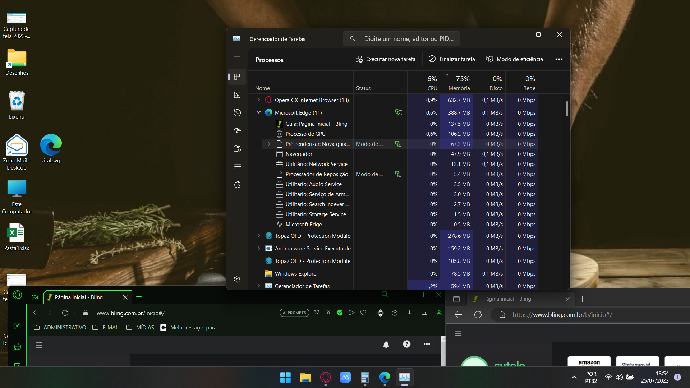Click heart bookmark icon in Opera address bar
Viewport: 690px width, 388px height.
(x=363, y=313)
